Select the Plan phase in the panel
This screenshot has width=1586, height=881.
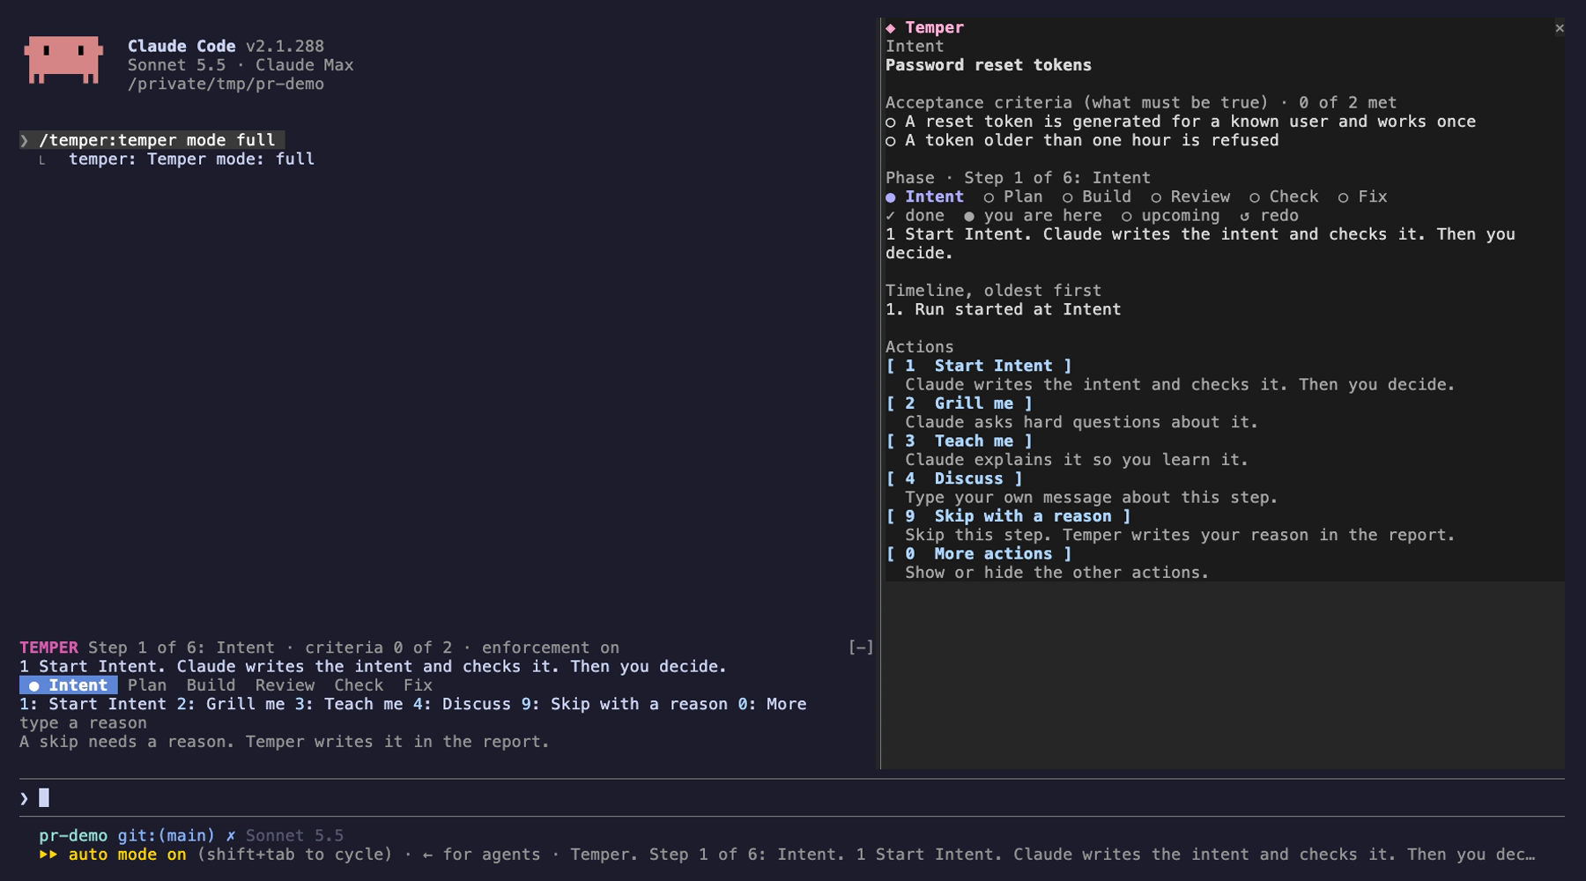point(1013,196)
